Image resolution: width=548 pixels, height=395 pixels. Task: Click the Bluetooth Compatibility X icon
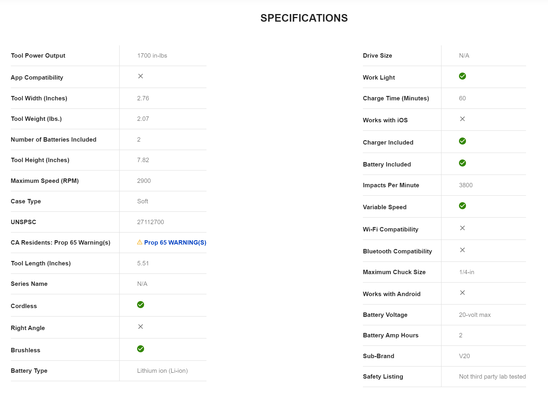coord(462,250)
